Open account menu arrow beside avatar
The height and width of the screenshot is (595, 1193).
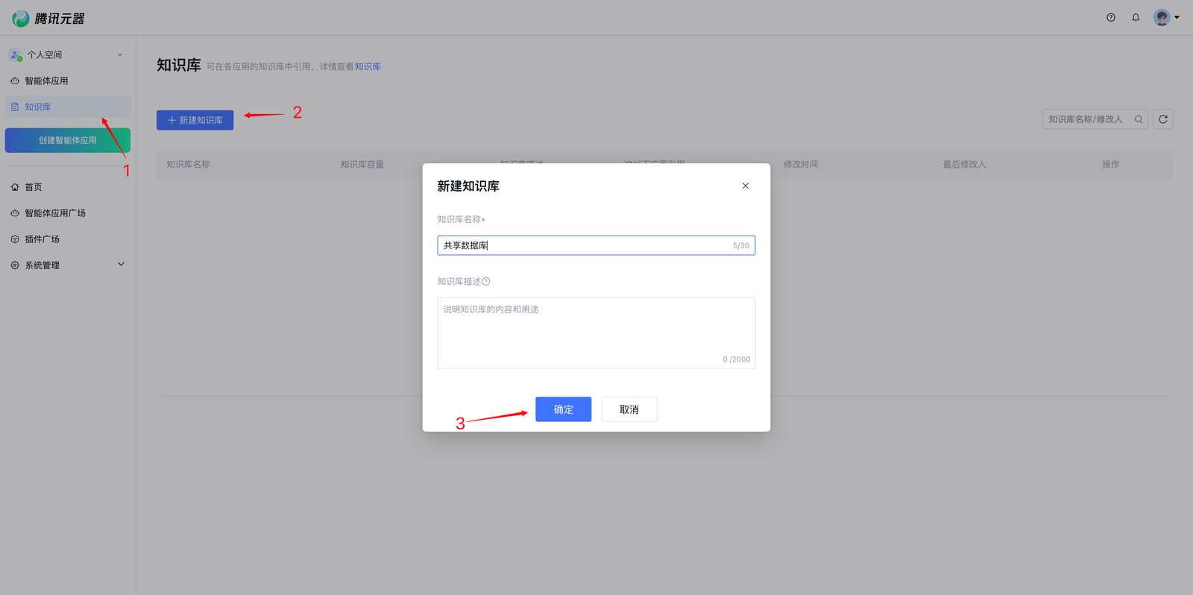coord(1177,18)
